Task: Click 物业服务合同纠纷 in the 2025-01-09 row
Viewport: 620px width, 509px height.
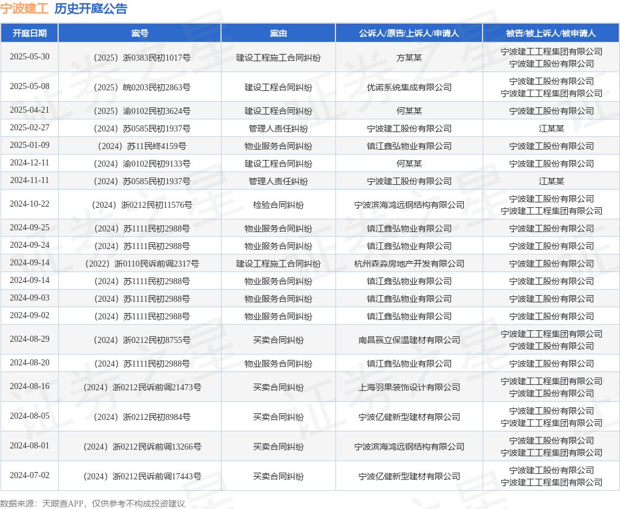Action: (279, 146)
